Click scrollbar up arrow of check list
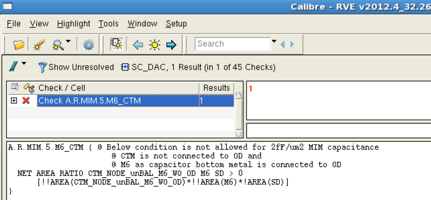Screen dimensions: 431x200 coord(239,96)
